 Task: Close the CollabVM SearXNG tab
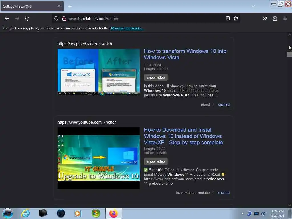pyautogui.click(x=59, y=6)
